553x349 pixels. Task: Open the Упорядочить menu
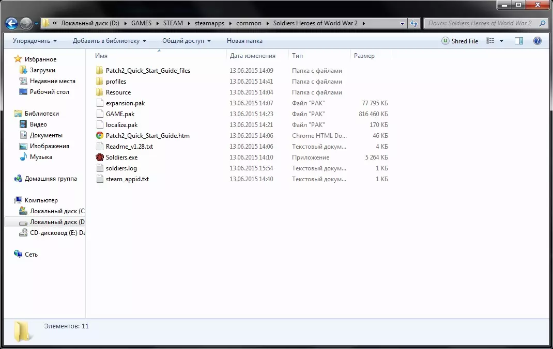(x=35, y=41)
